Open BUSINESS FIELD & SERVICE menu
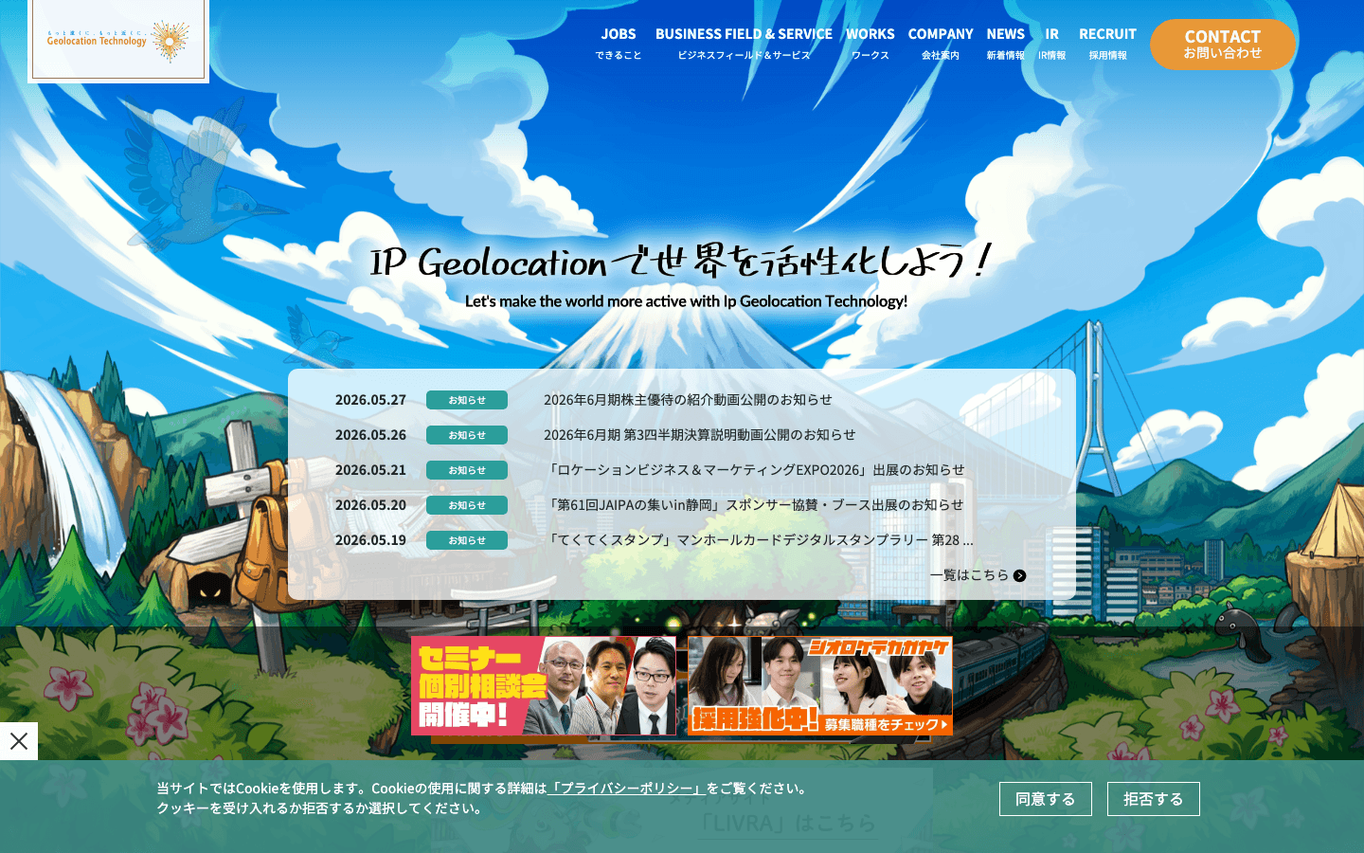Image resolution: width=1364 pixels, height=853 pixels. point(744,44)
